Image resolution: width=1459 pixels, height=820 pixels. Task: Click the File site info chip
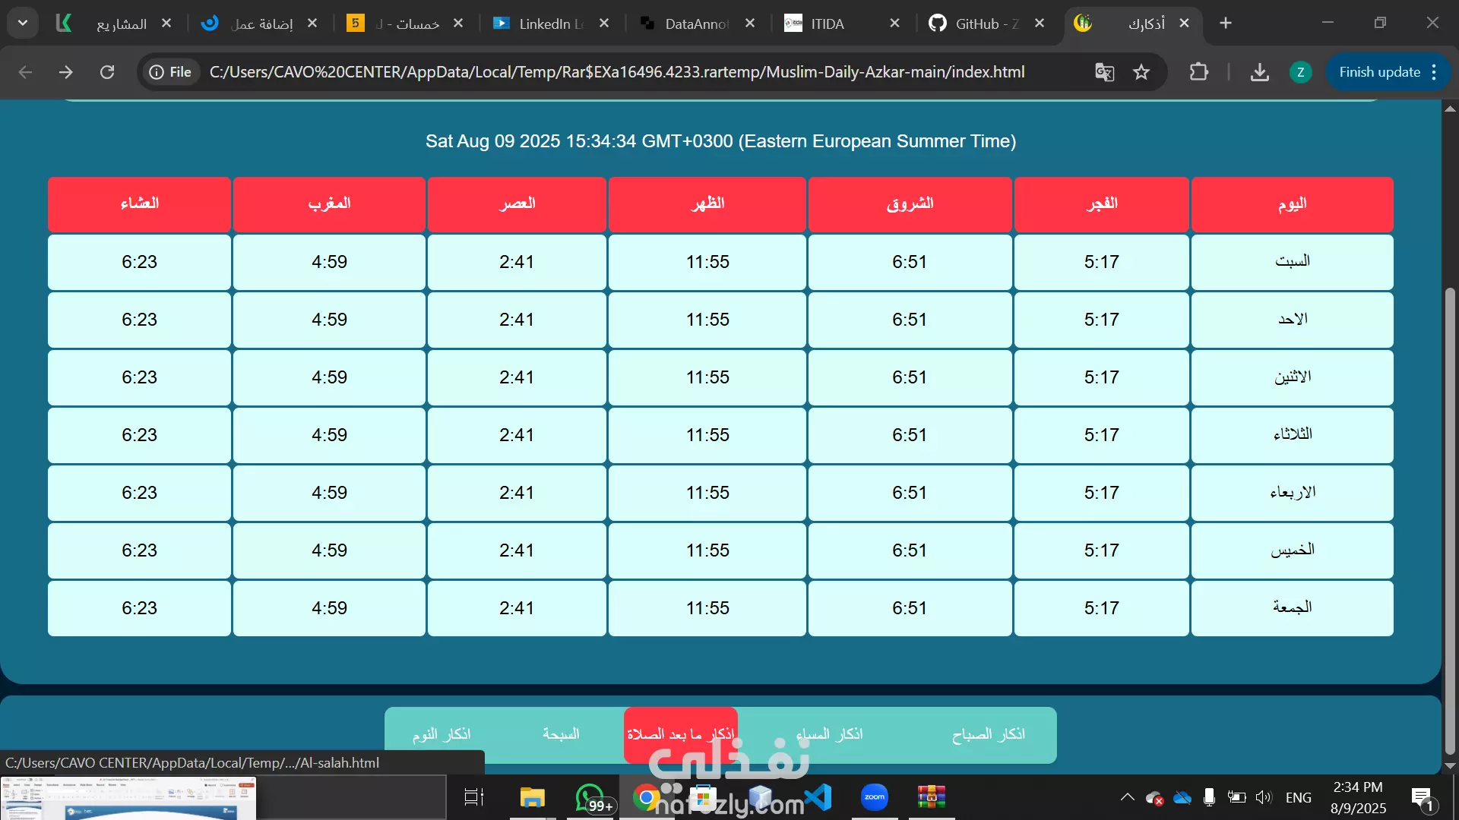(x=170, y=72)
